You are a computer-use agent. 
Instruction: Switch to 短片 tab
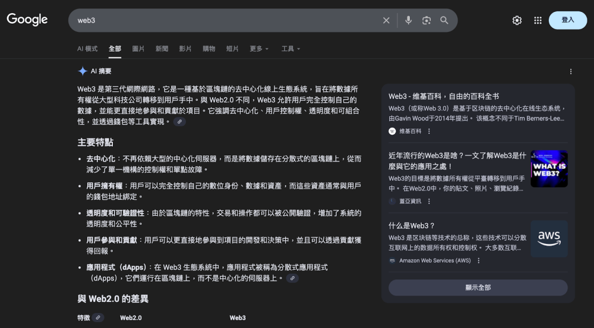(x=232, y=49)
